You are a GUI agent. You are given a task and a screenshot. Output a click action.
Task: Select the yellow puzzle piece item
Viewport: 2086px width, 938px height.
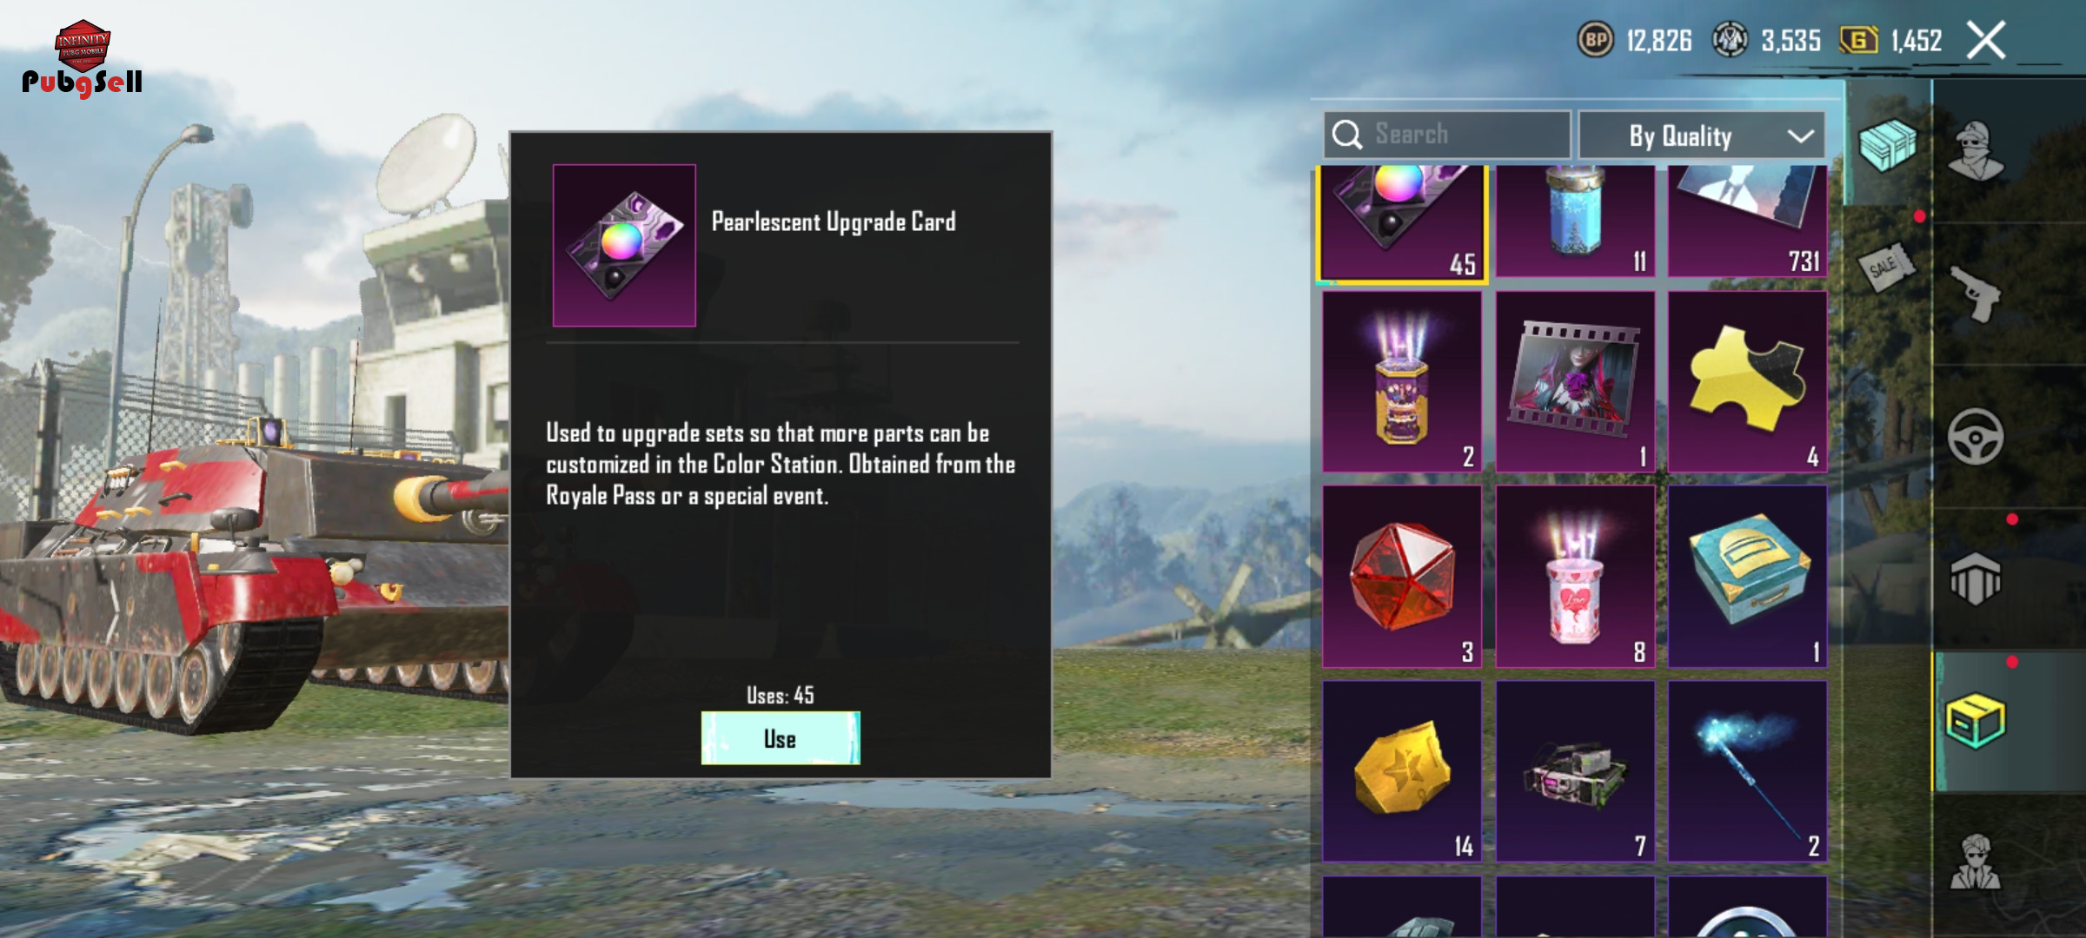1747,382
